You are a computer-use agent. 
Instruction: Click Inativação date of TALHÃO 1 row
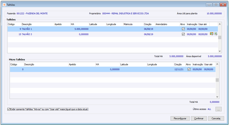tap(192, 29)
